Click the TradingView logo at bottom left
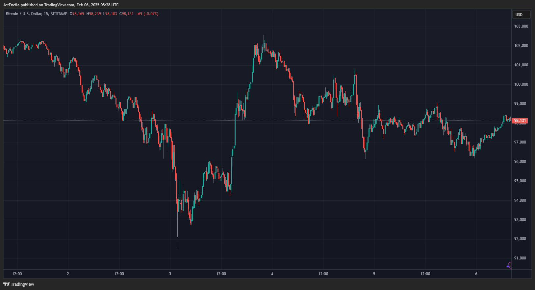 (19, 284)
